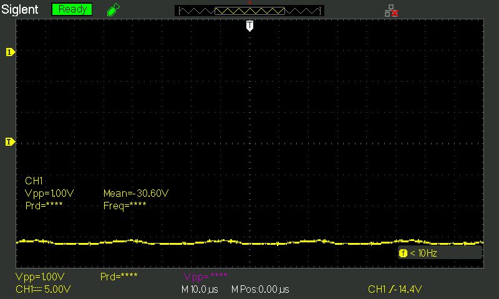
Task: Click the 'Prd=****' reading in measurement panel
Action: tap(44, 206)
